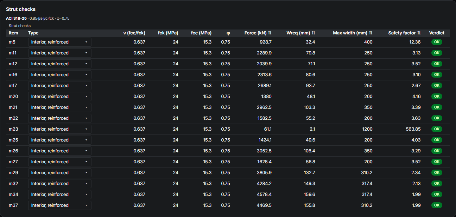Viewport: 456px width, 217px height.
Task: Open Type dropdown for strut m20
Action: 60,97
